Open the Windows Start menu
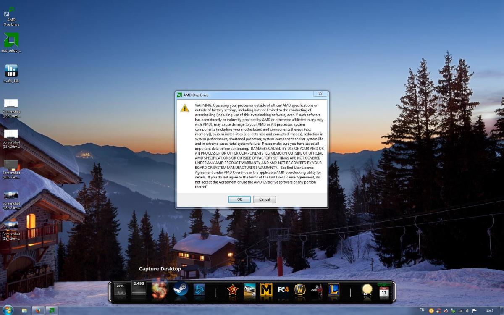504x315 pixels. [8, 310]
